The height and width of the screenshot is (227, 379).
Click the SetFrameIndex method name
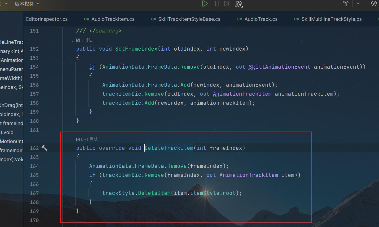click(136, 49)
